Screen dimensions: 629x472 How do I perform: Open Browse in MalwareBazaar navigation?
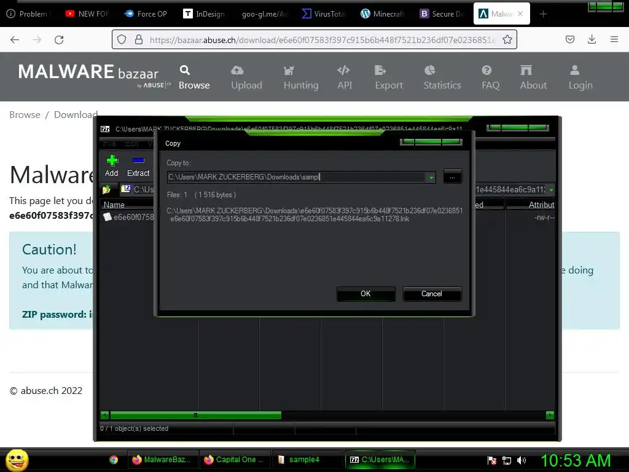click(x=194, y=77)
